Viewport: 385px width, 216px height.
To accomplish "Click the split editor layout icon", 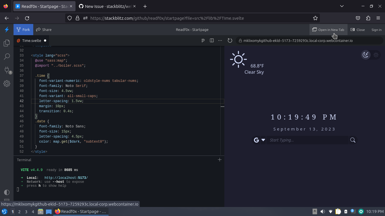I will [212, 40].
